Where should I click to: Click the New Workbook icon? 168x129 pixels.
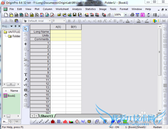click(x=16, y=15)
